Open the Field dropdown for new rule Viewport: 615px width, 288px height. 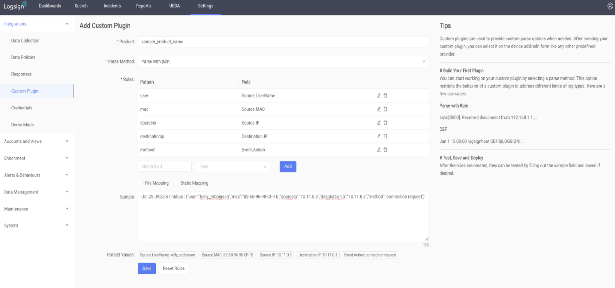[233, 167]
